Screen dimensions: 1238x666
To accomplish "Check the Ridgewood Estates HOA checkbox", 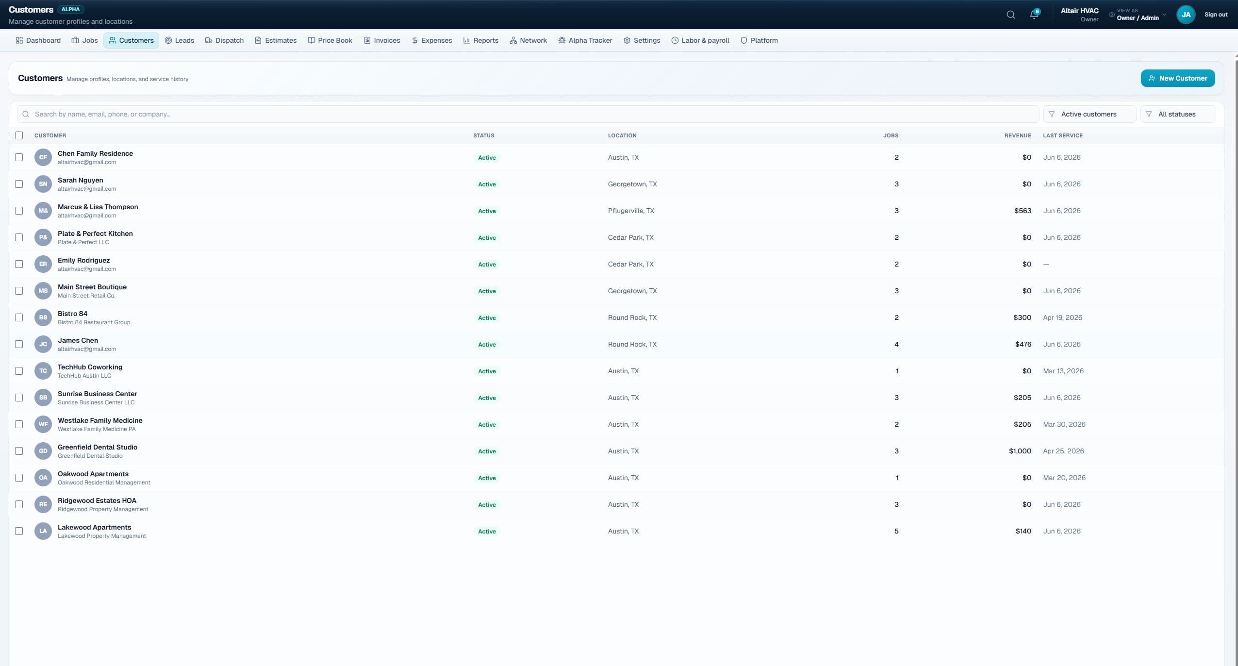I will coord(19,504).
